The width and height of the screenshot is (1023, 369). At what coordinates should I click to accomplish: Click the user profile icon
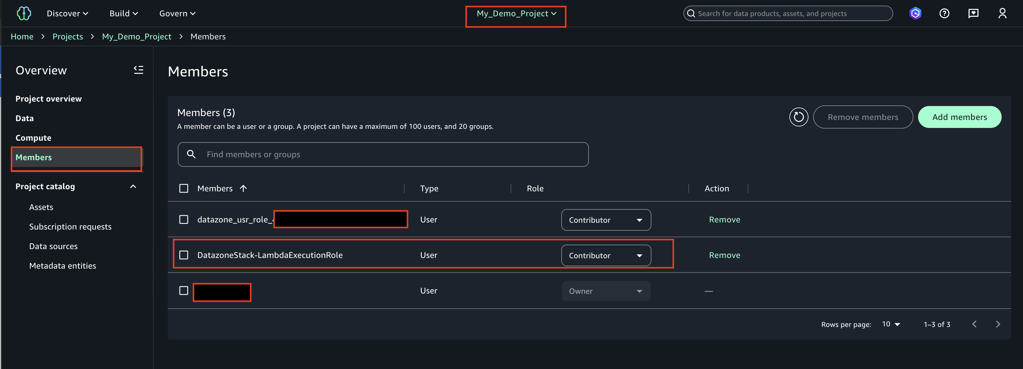coord(1002,14)
